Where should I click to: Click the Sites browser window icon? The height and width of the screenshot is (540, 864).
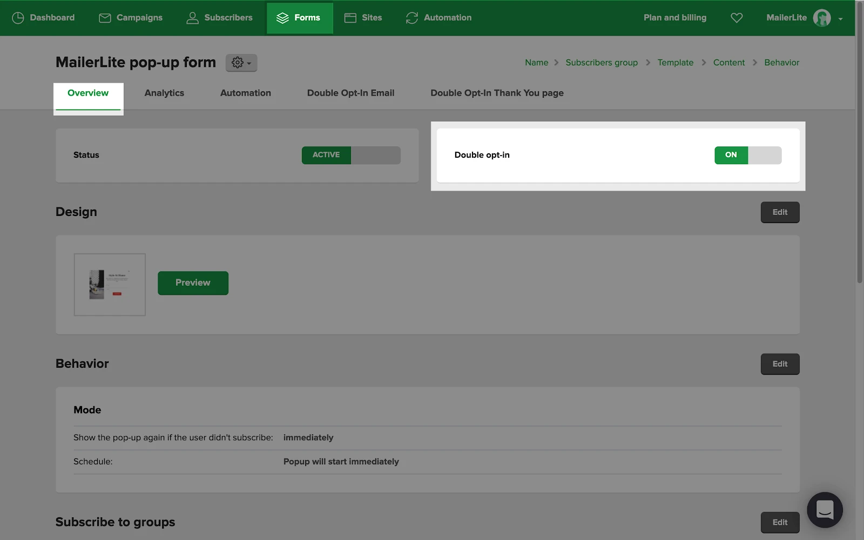350,18
